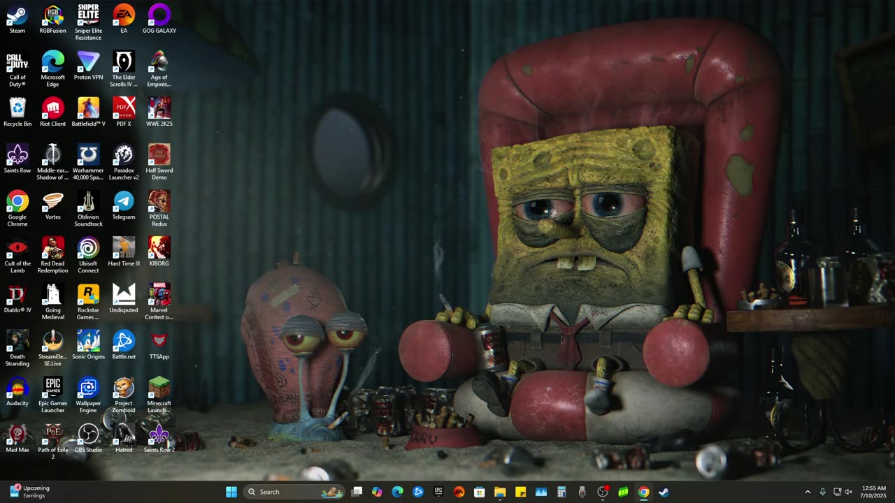Image resolution: width=895 pixels, height=503 pixels.
Task: Select the Diablo IV desktop shortcut
Action: click(x=17, y=299)
